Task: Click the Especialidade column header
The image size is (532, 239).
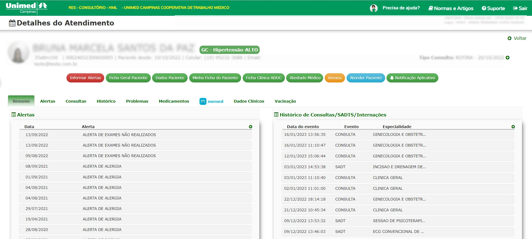Action: point(397,127)
